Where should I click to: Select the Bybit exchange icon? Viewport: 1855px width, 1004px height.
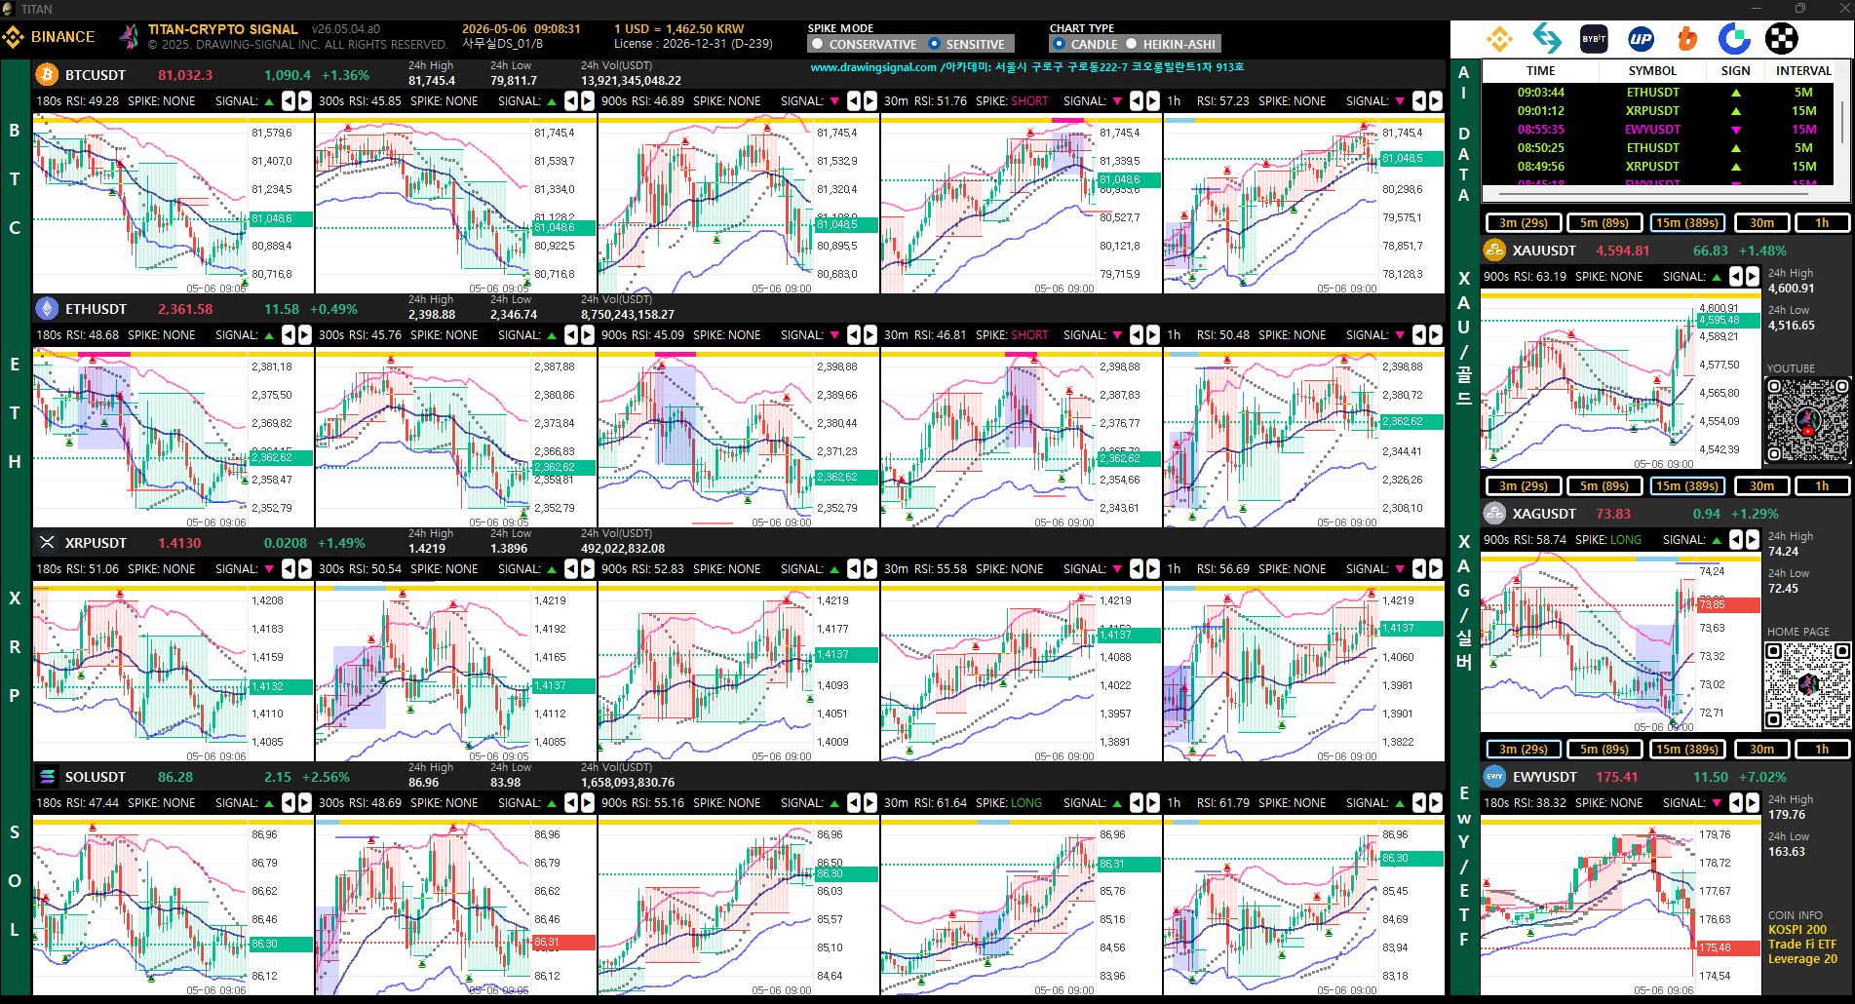[x=1594, y=39]
